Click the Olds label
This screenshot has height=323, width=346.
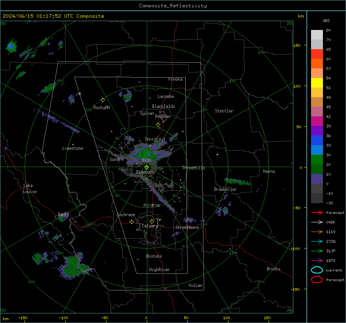[x=146, y=160]
